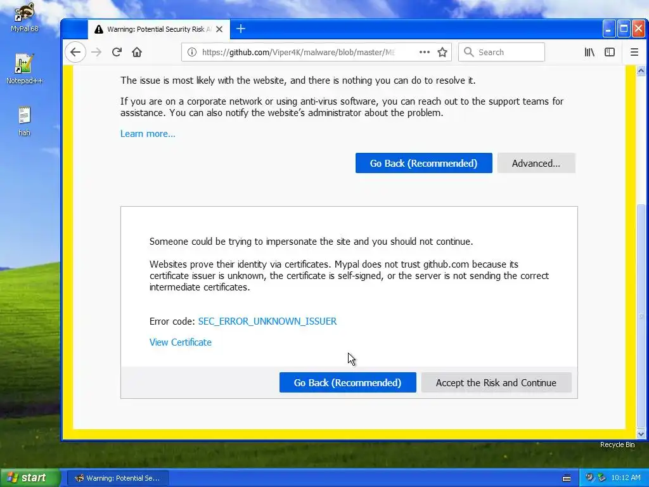The image size is (649, 487).
Task: Click the search magnifier icon
Action: click(x=468, y=52)
